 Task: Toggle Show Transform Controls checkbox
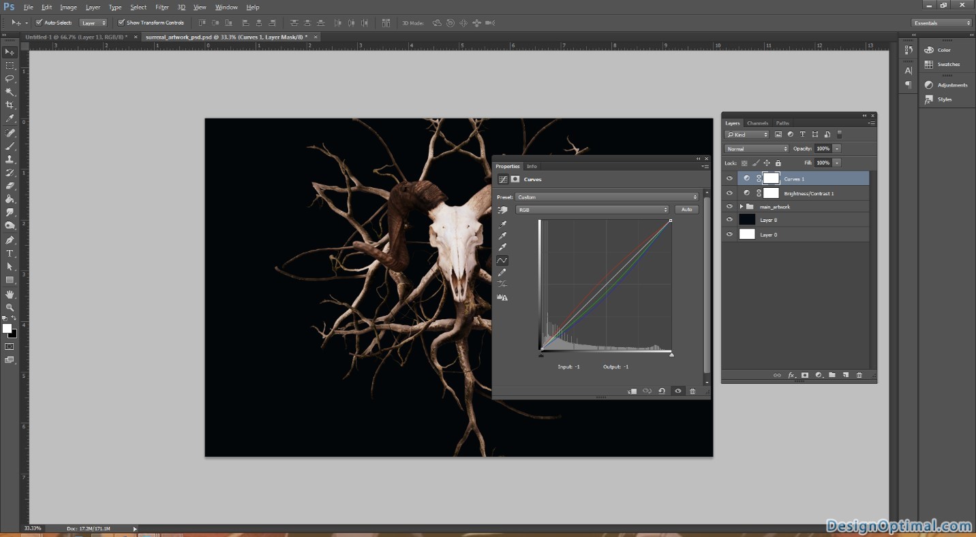121,22
